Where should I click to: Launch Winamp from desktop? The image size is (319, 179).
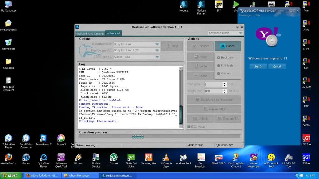coord(79,159)
